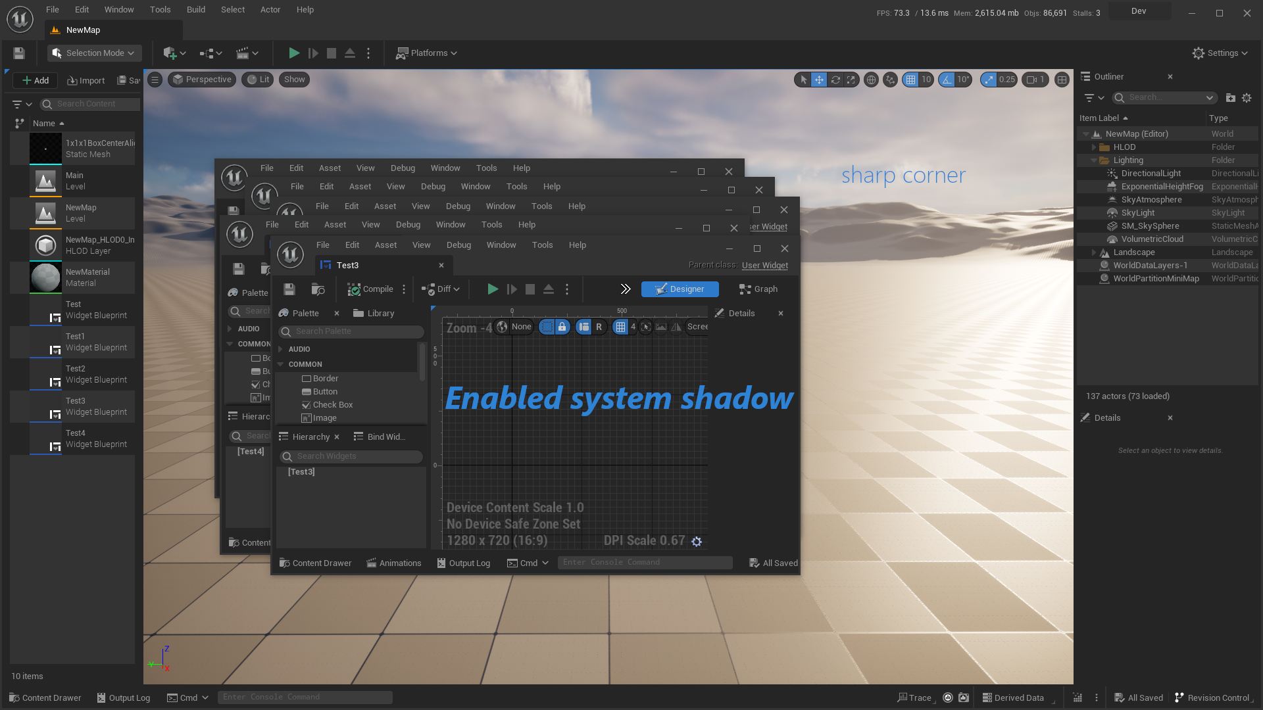Open the viewport layout options icon
Viewport: 1263px width, 710px height.
[1062, 80]
